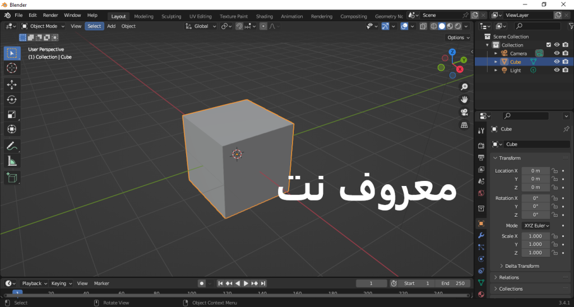
Task: Open the Global orientation dropdown
Action: click(201, 26)
